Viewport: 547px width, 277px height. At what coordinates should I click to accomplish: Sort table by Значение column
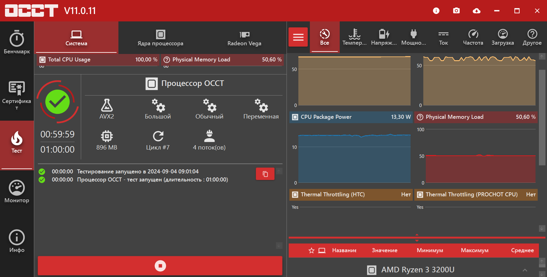click(x=385, y=250)
